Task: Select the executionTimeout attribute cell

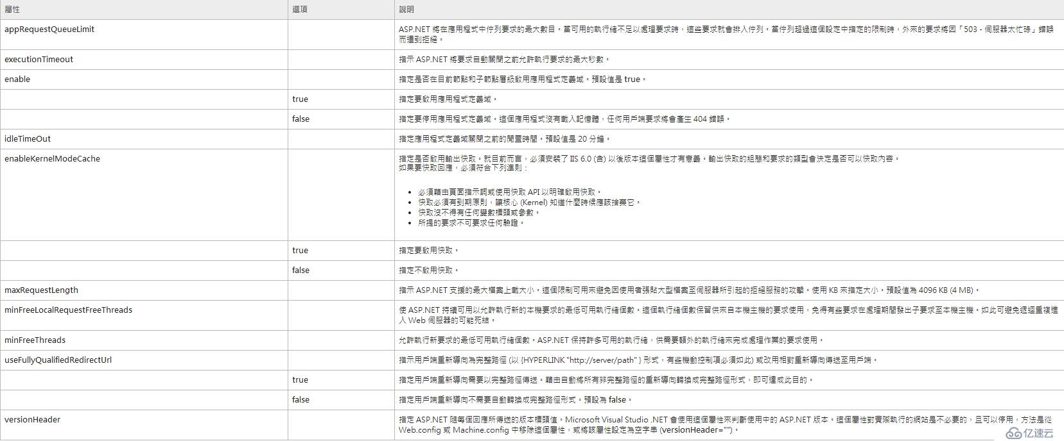Action: coord(144,60)
